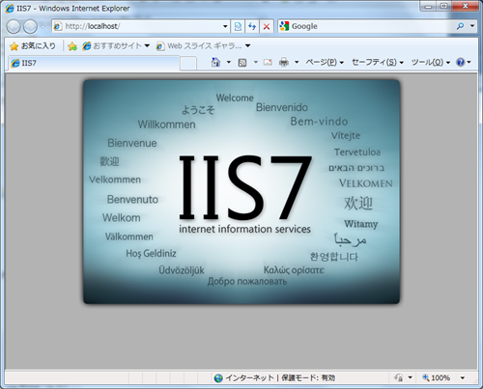
Task: Open the recent pages dropdown arrow
Action: (43, 27)
